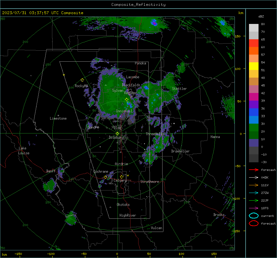Click the Sundre label
This screenshot has height=258, width=277.
click(x=93, y=127)
